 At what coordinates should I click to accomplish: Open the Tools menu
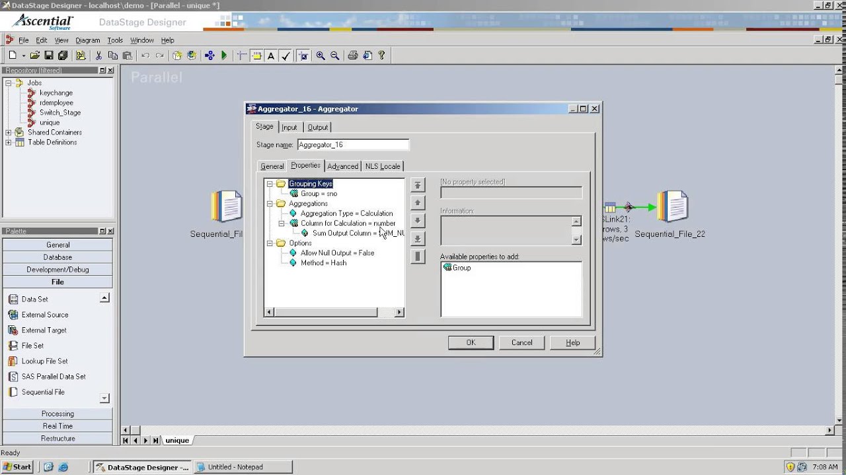tap(115, 40)
